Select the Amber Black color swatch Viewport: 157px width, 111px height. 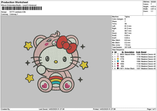coord(118,68)
